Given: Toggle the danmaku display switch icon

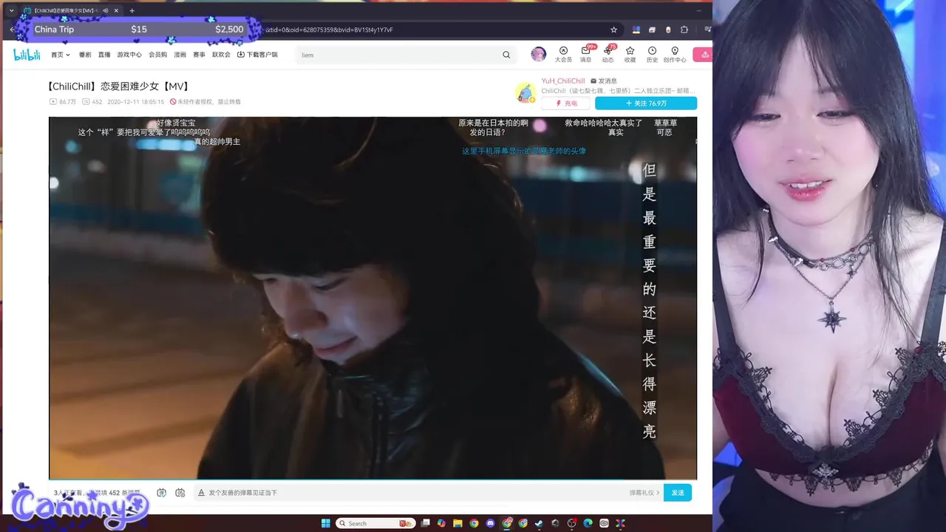Looking at the screenshot, I should 161,492.
